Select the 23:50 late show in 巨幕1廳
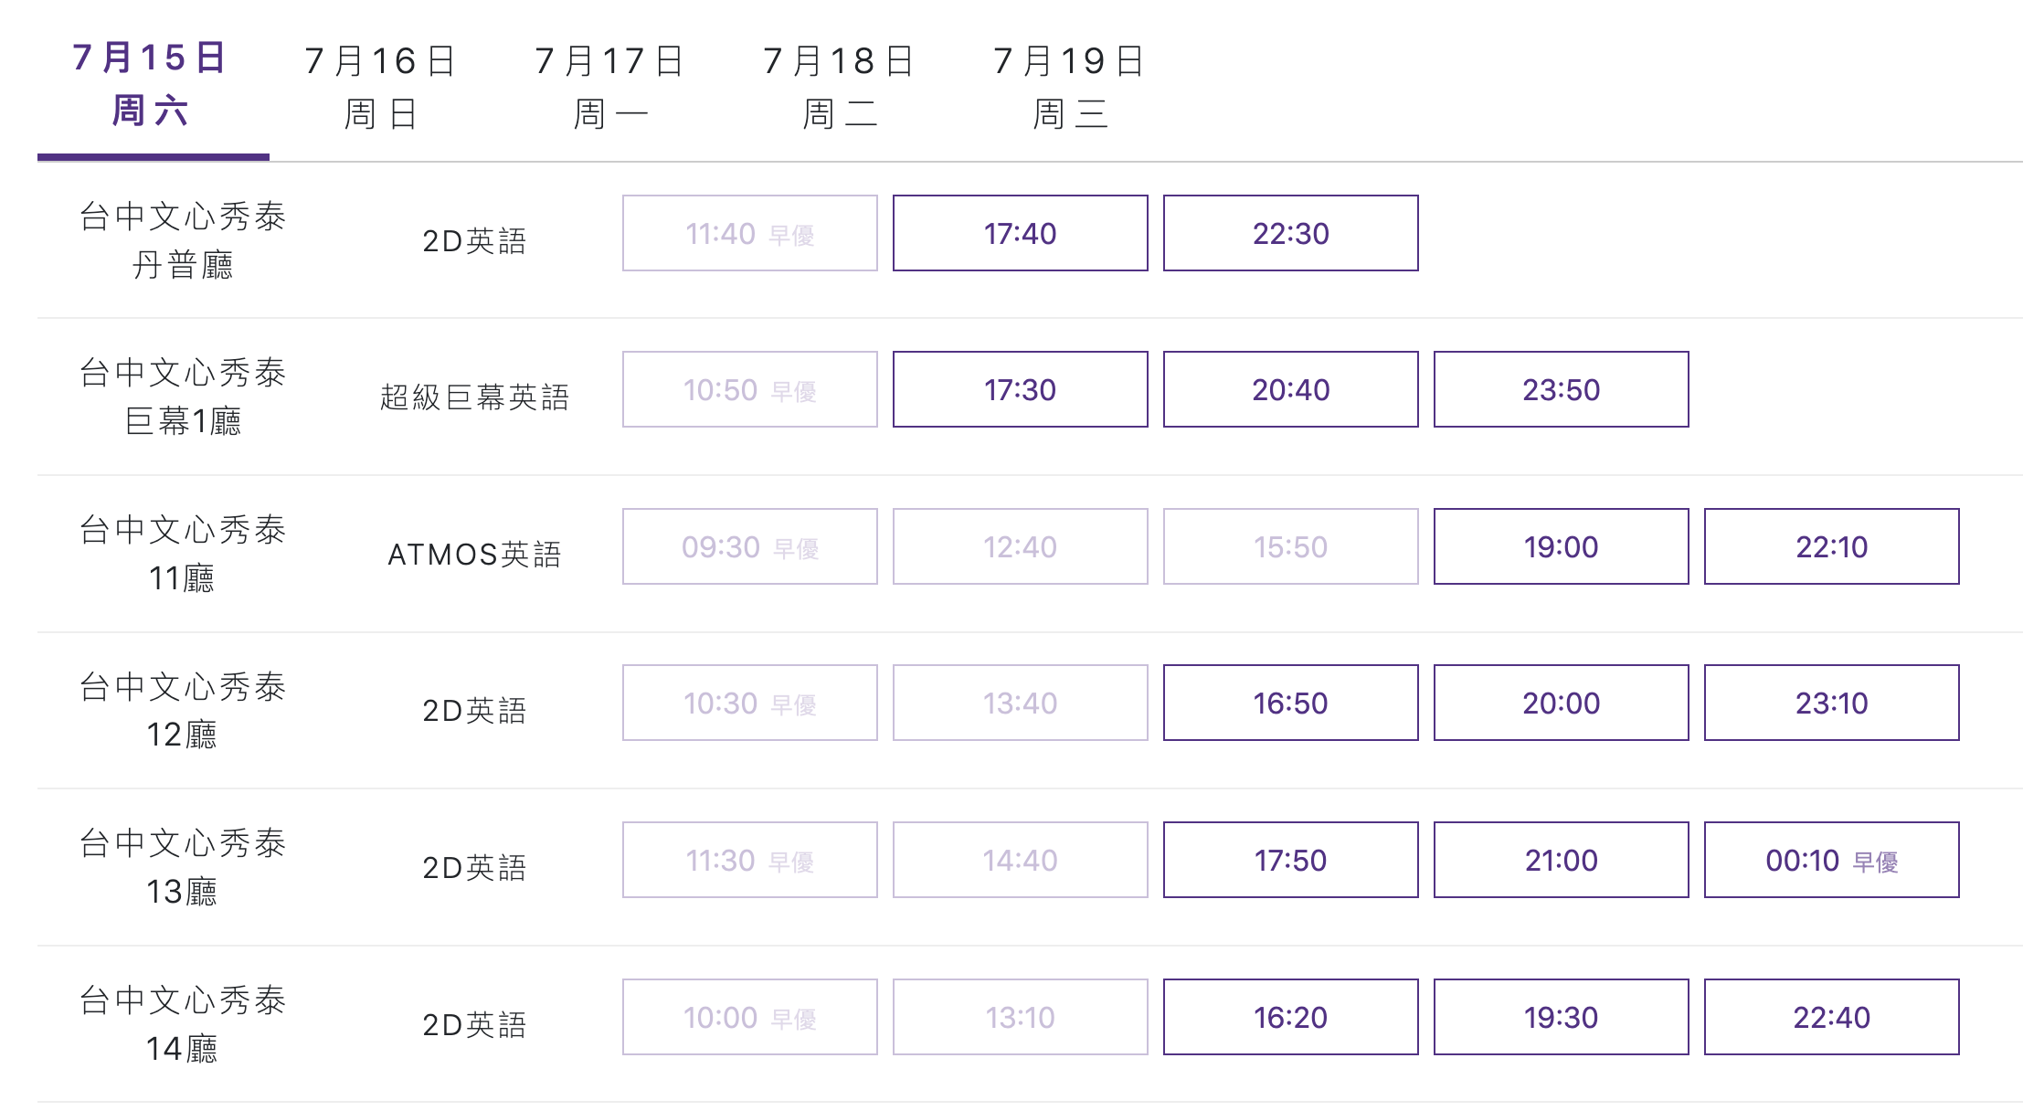Image resolution: width=2023 pixels, height=1111 pixels. (1560, 389)
